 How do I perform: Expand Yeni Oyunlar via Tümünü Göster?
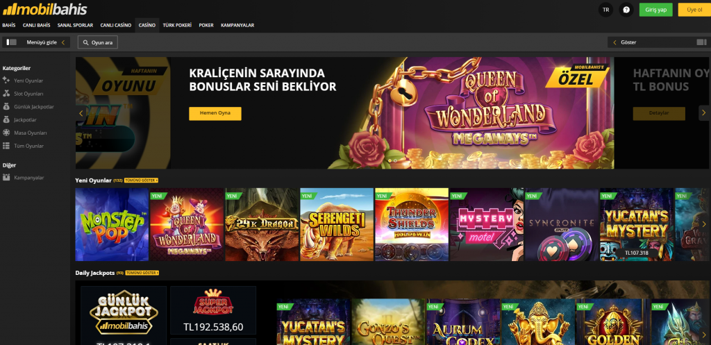142,180
